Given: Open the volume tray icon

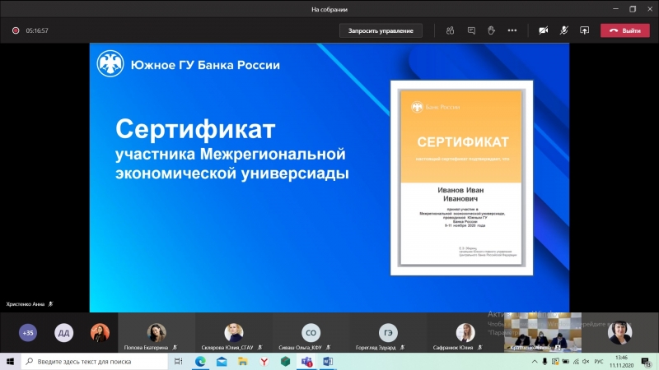Looking at the screenshot, I should [x=586, y=361].
